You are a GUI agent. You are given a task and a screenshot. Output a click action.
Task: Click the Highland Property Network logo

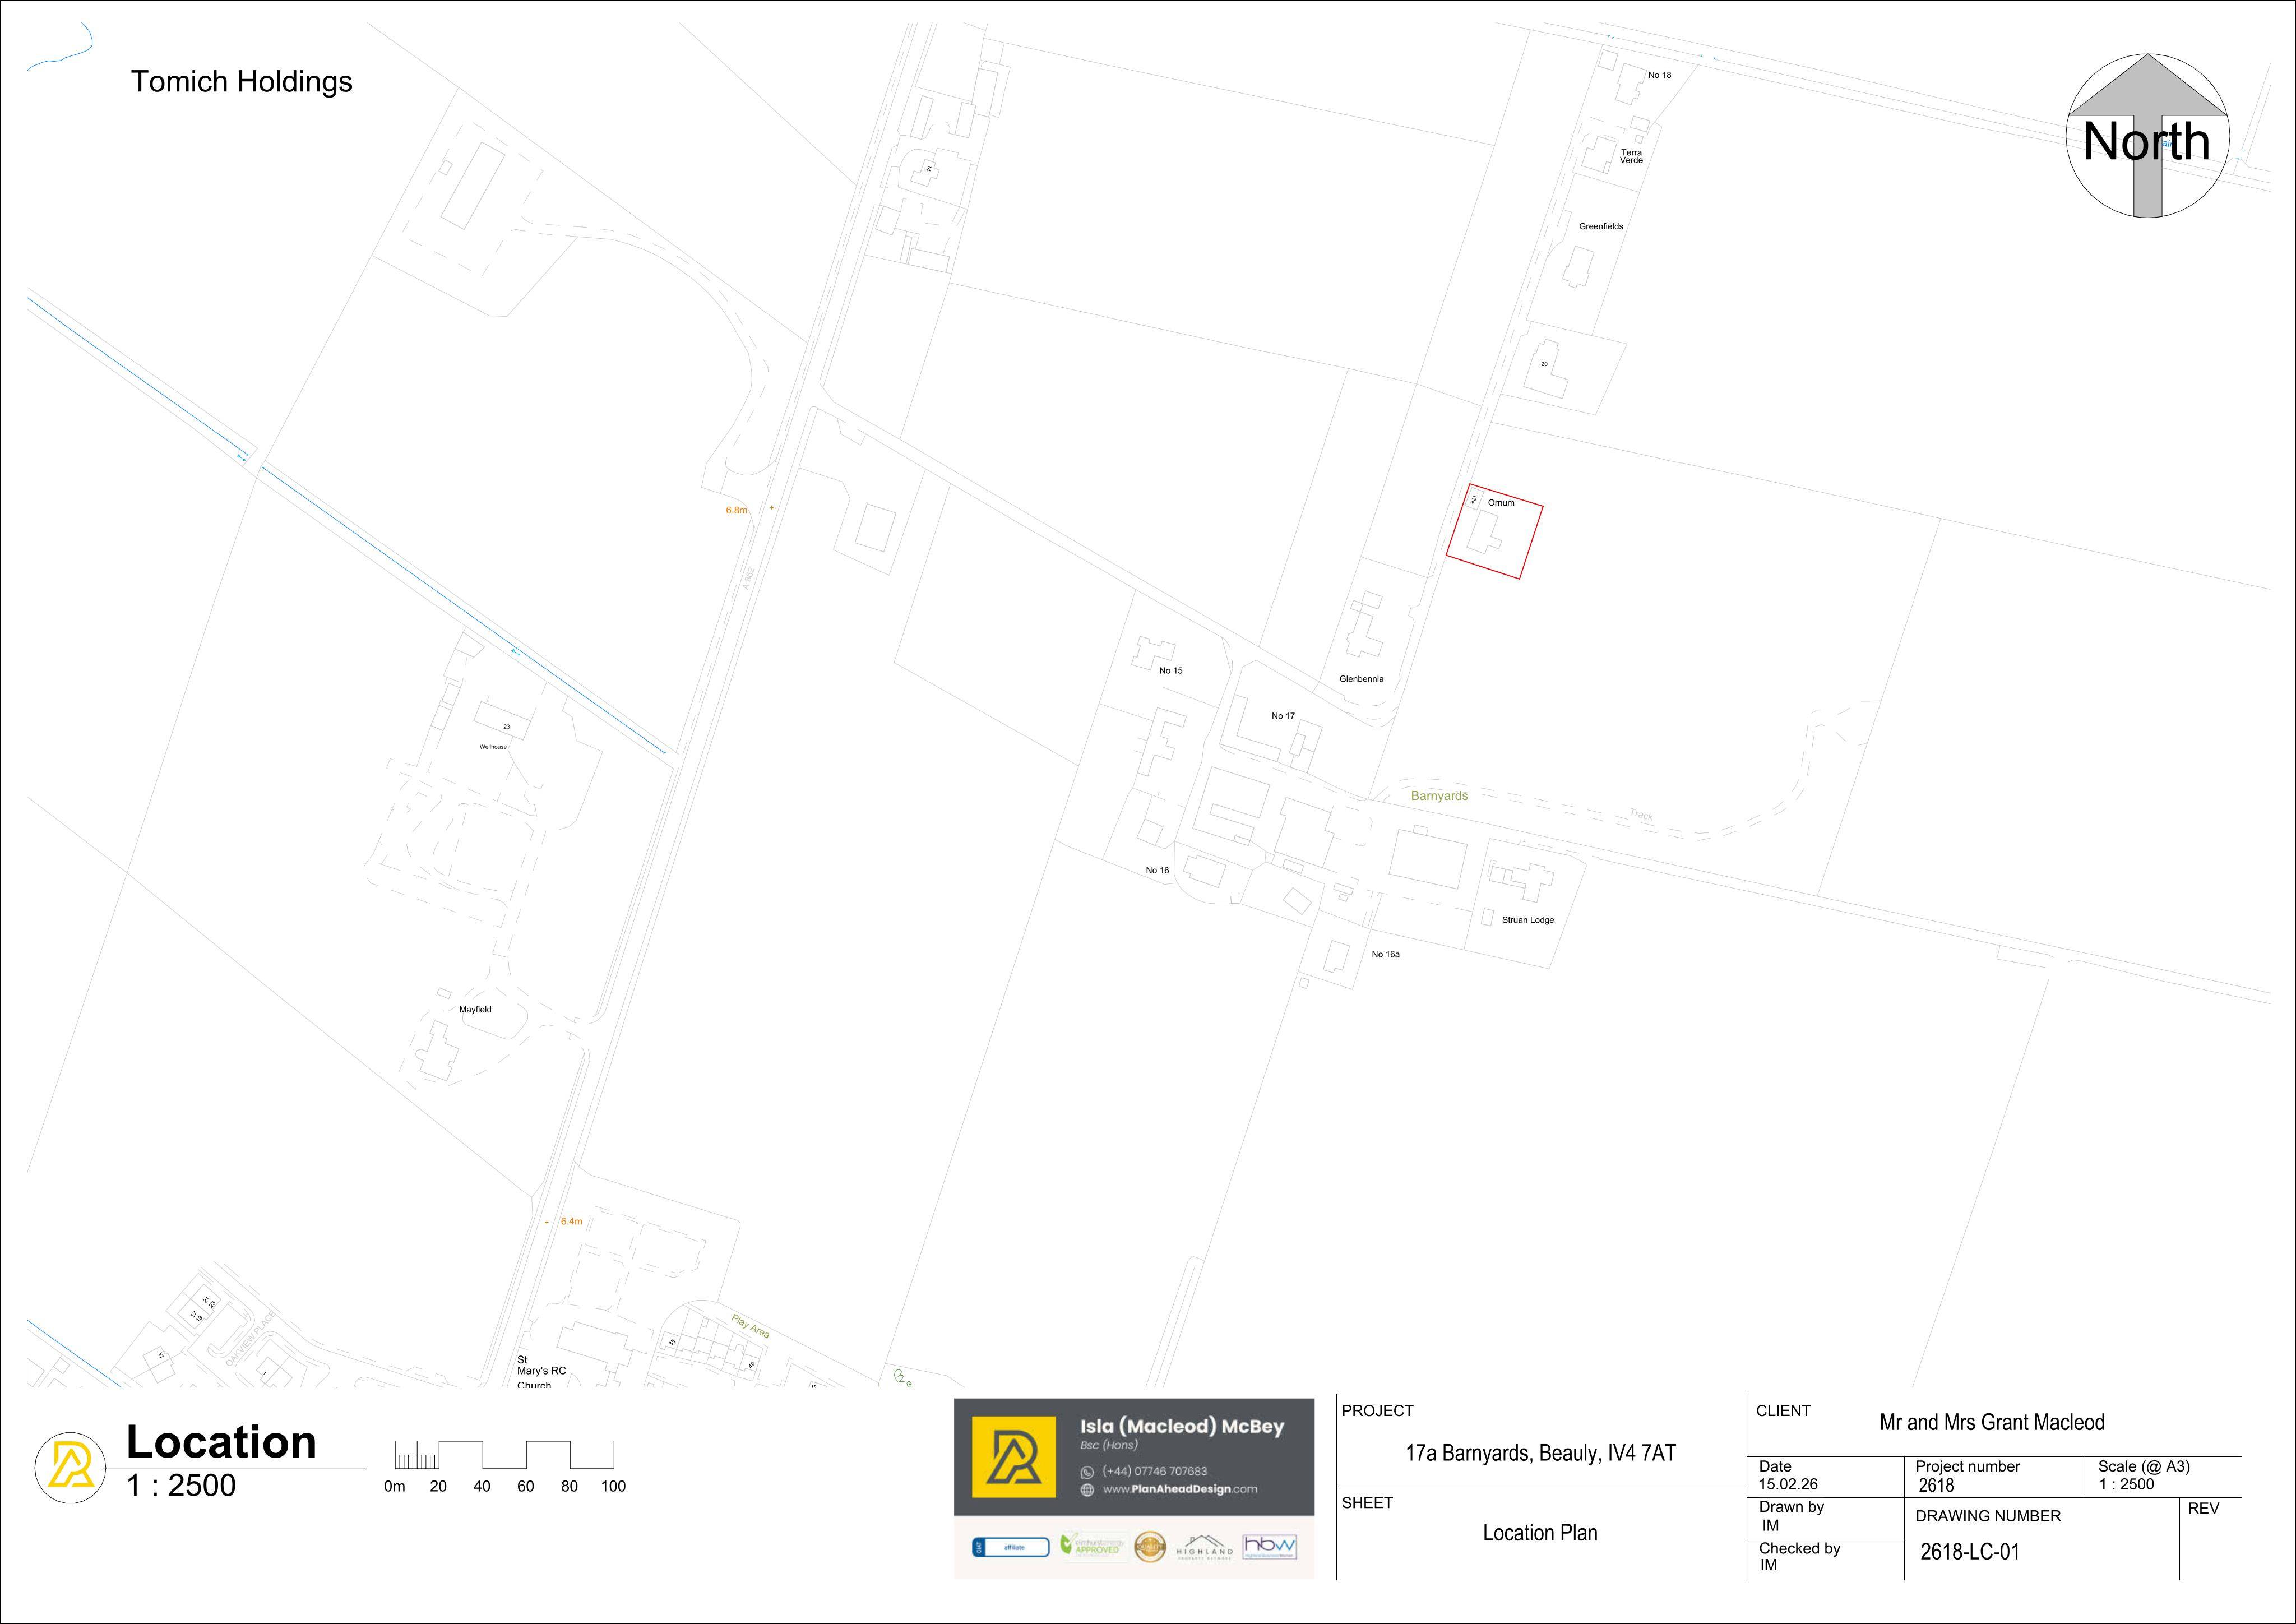click(x=1204, y=1547)
